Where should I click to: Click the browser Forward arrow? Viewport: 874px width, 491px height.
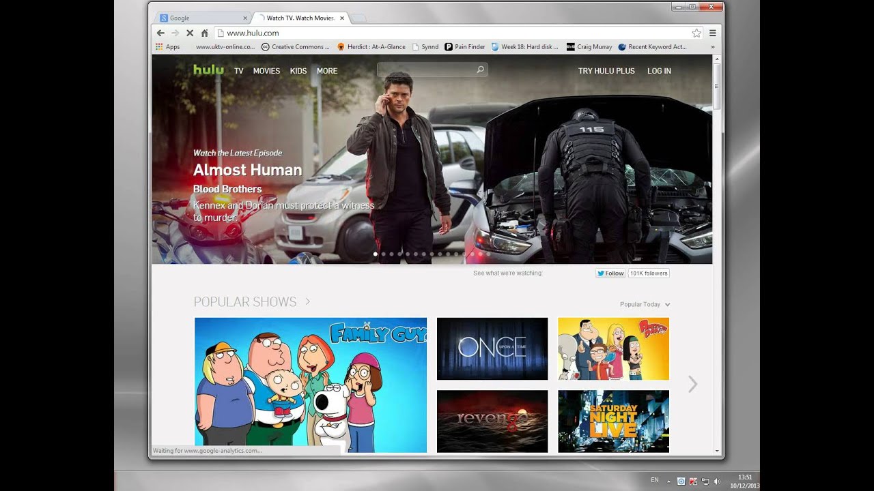(175, 33)
